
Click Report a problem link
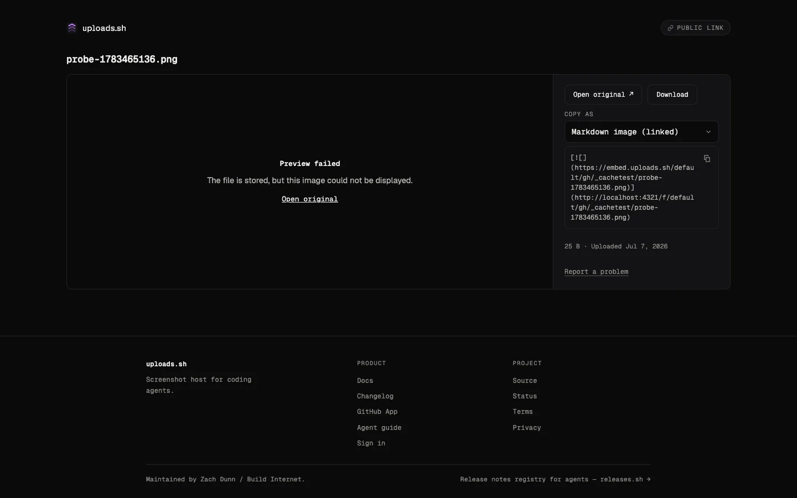596,272
